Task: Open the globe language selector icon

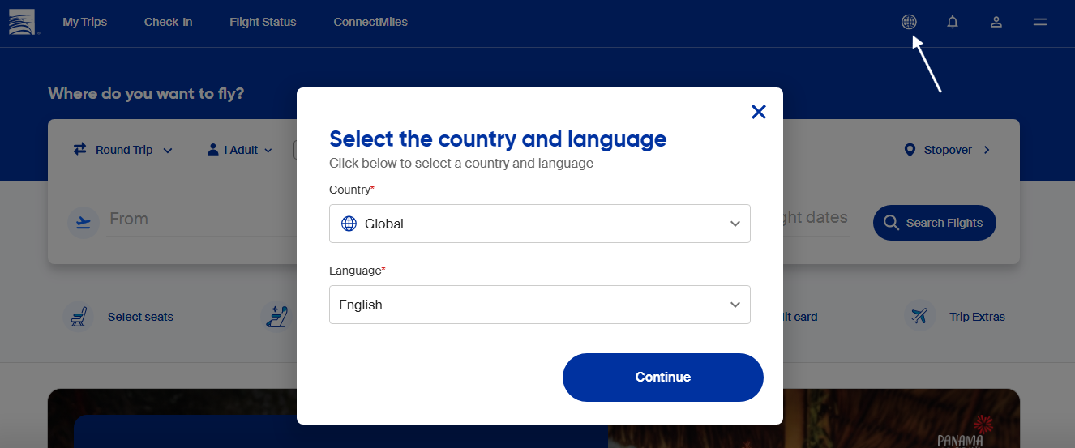Action: tap(909, 22)
